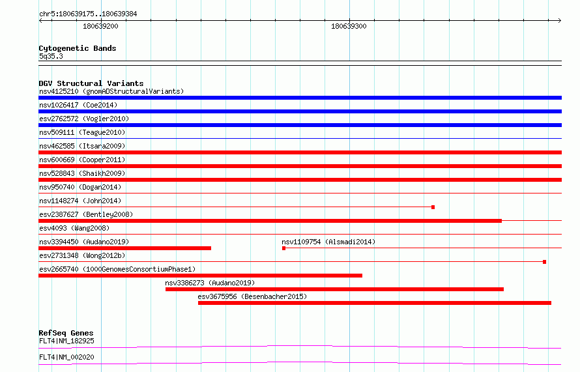
Task: Click nsv3394450 (Audano2019) label
Action: pos(84,242)
